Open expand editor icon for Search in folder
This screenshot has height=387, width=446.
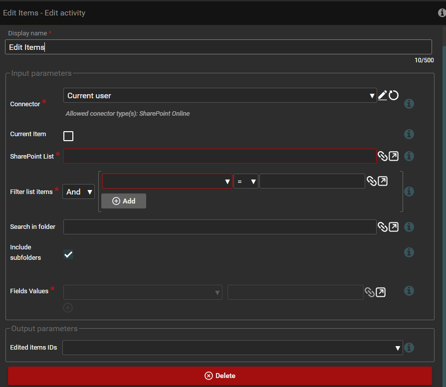[x=394, y=227]
